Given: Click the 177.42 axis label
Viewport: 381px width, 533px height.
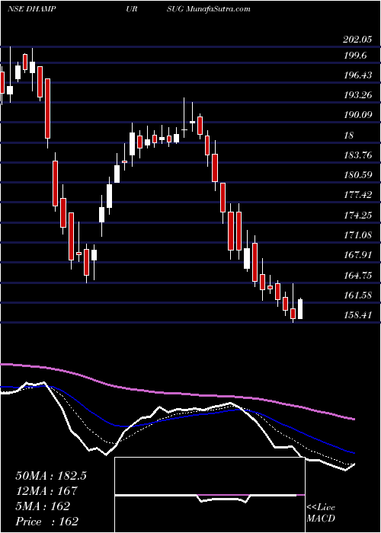Looking at the screenshot, I should [358, 195].
